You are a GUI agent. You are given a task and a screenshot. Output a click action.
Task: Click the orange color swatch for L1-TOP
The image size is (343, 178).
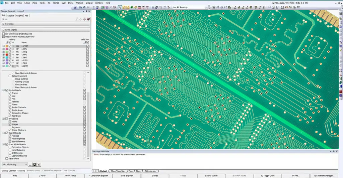point(7,46)
